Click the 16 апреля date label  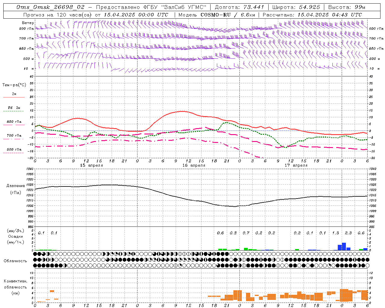194,165
